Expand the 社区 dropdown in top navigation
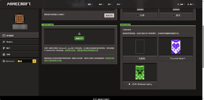Viewport: 204px width, 100px height. tap(110, 4)
